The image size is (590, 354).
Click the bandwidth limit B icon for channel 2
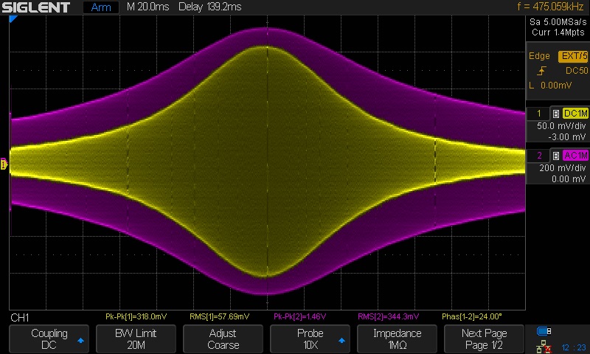(x=555, y=155)
